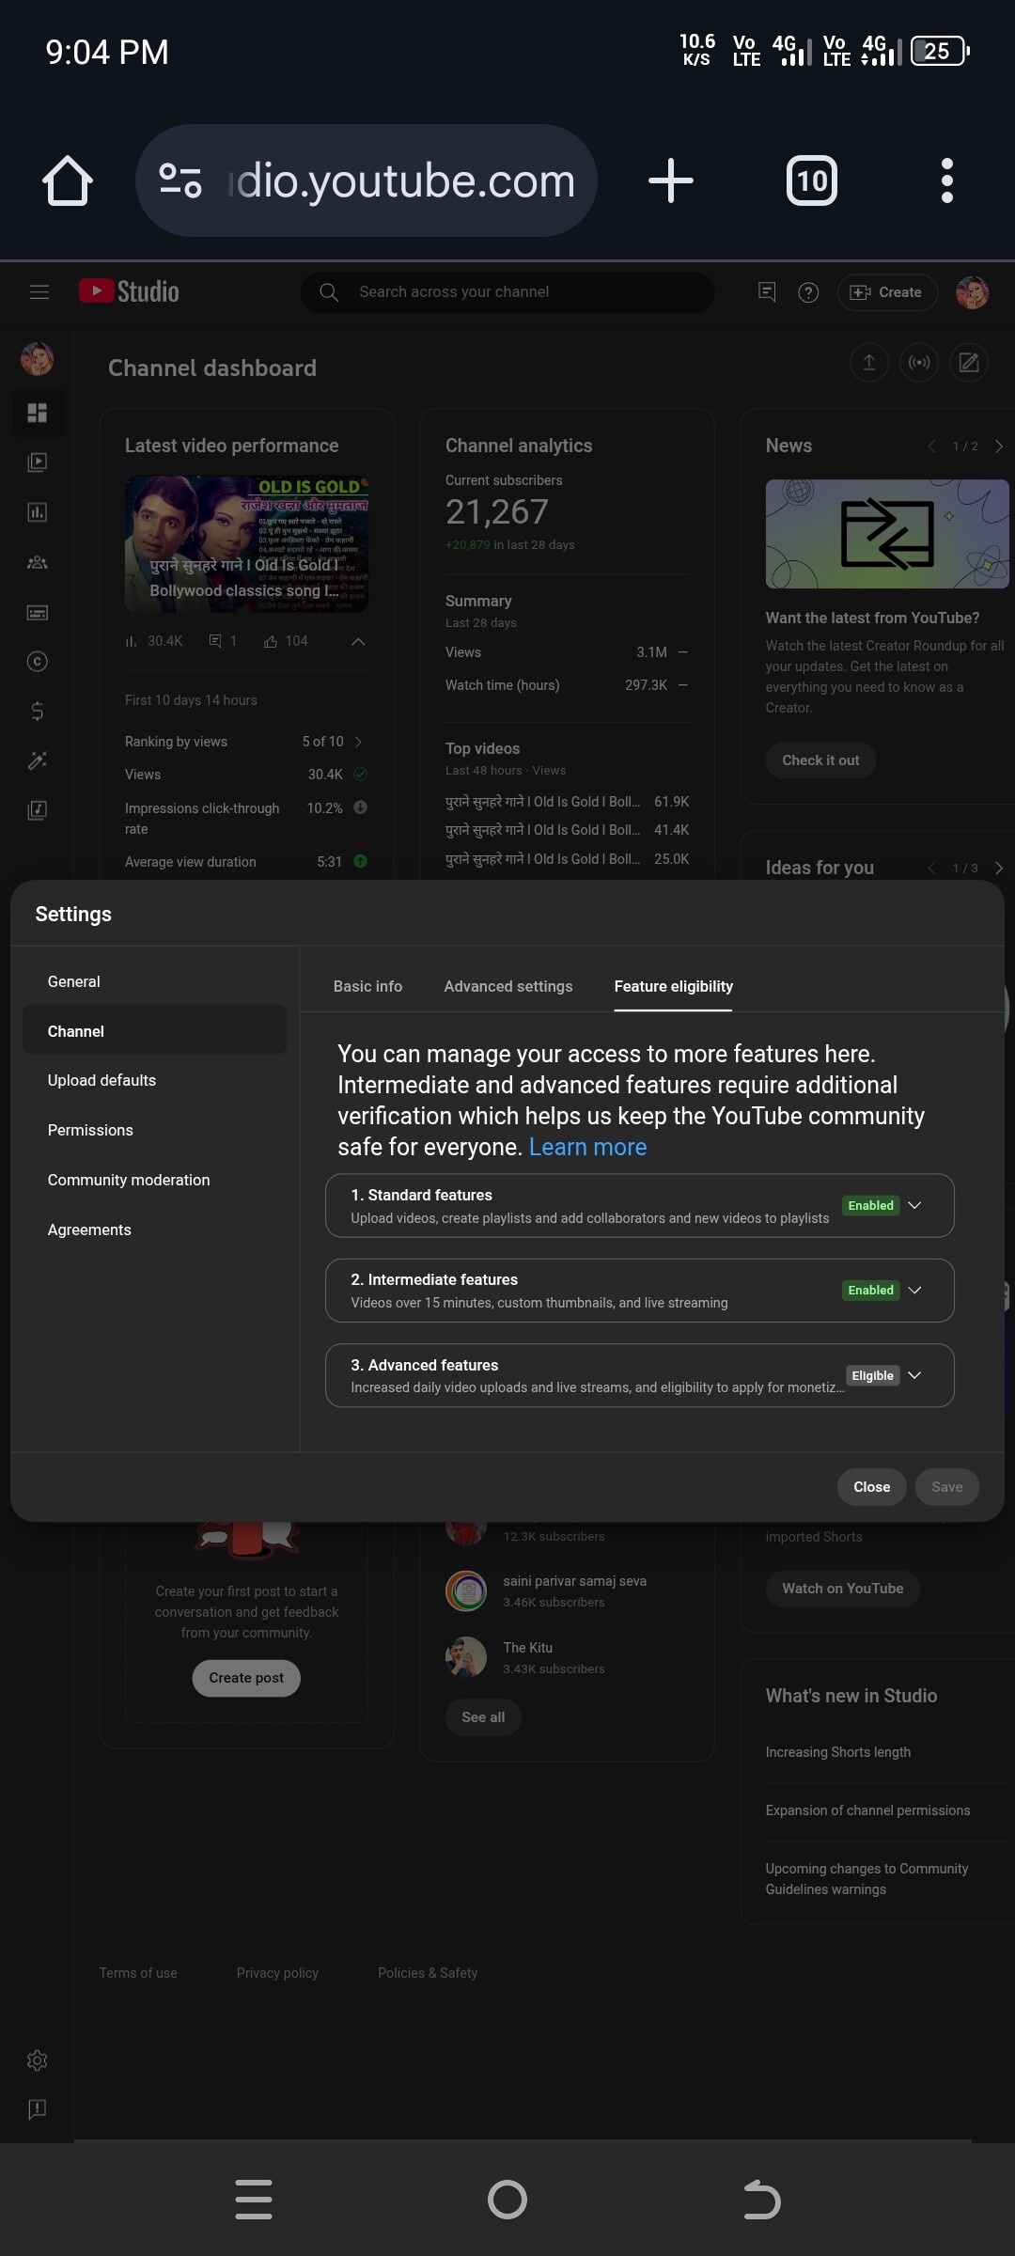This screenshot has height=2256, width=1015.
Task: Select Permissions in Settings sidebar
Action: pos(154,1130)
